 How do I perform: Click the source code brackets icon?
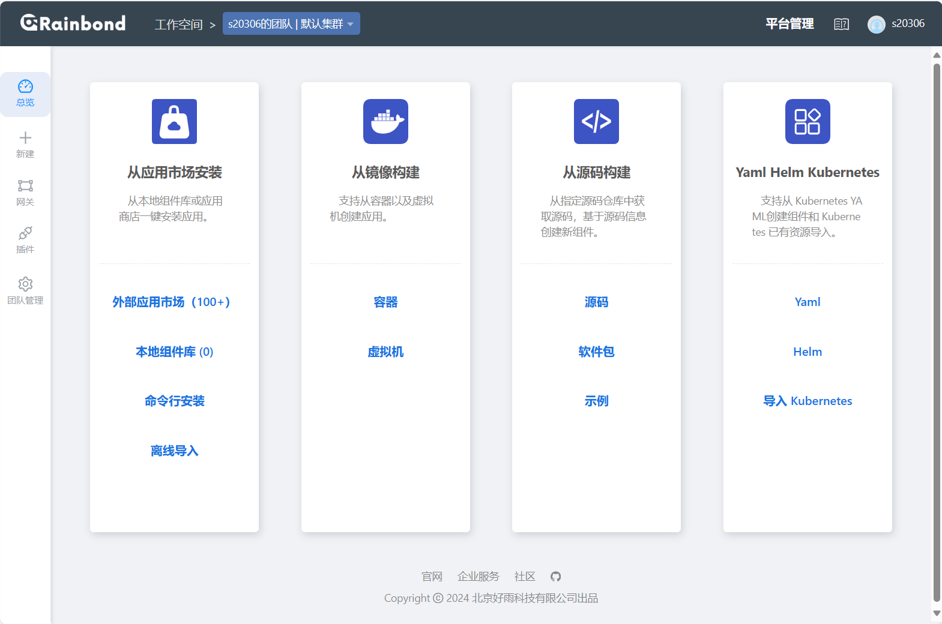click(x=596, y=121)
